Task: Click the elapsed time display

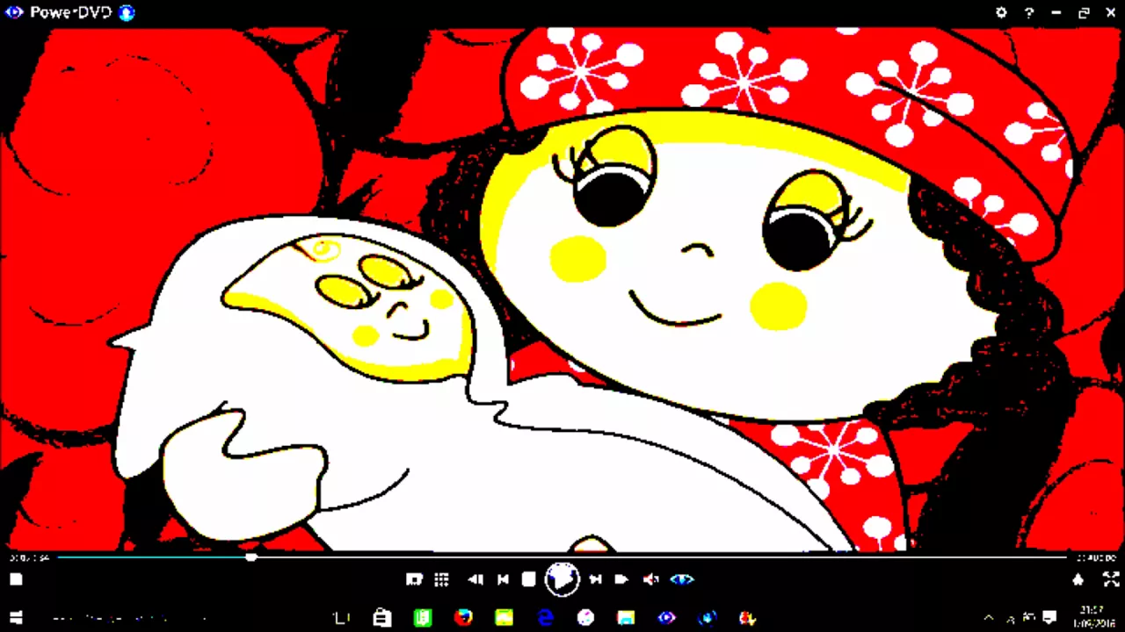Action: [28, 557]
